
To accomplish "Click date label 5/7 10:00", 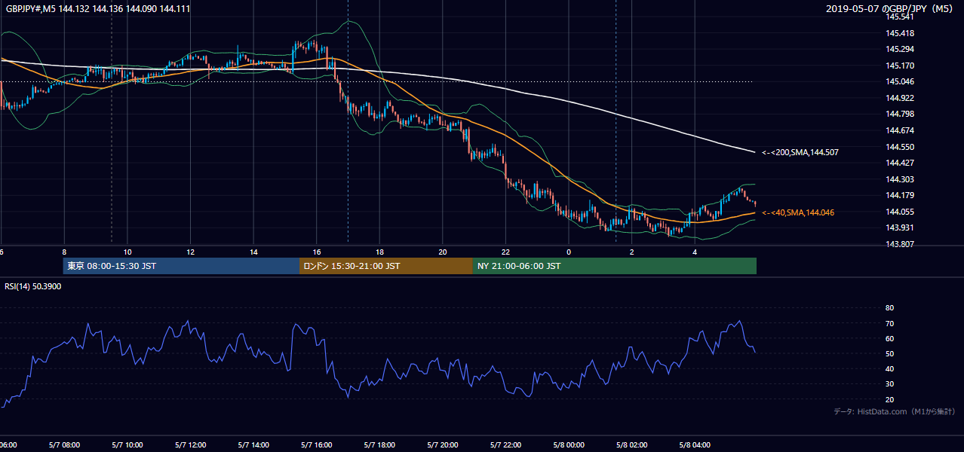I will (x=127, y=445).
